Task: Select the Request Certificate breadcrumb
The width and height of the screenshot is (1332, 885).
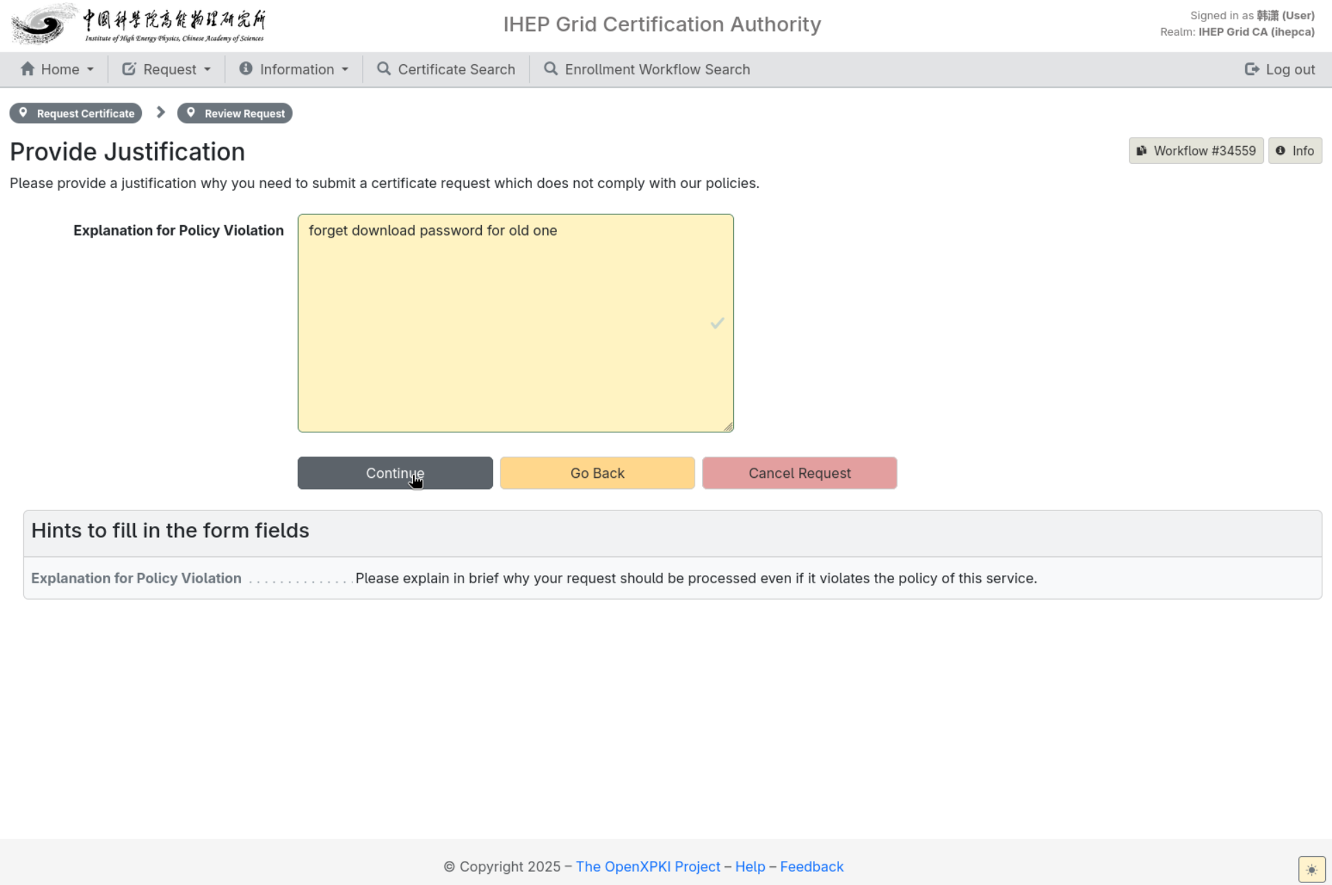Action: click(76, 113)
